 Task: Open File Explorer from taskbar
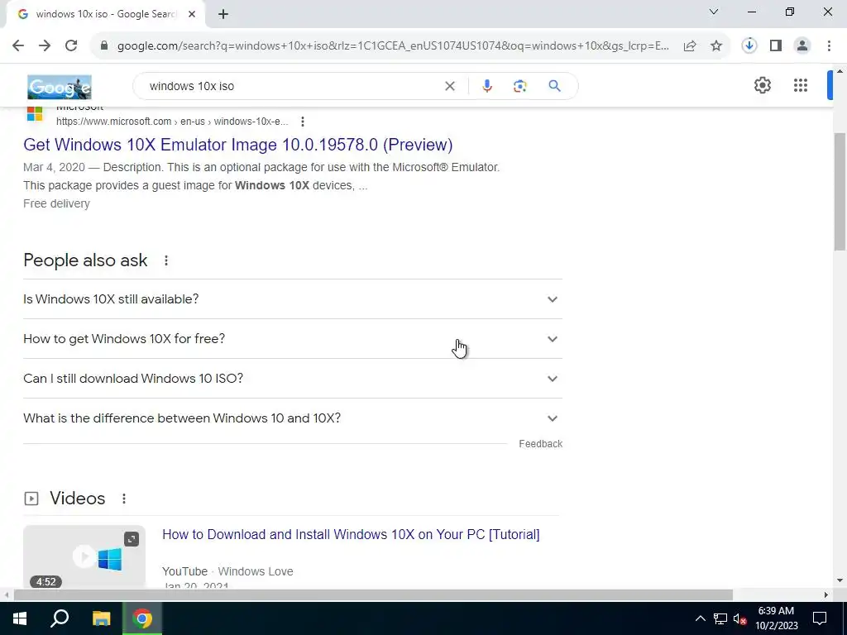(101, 618)
